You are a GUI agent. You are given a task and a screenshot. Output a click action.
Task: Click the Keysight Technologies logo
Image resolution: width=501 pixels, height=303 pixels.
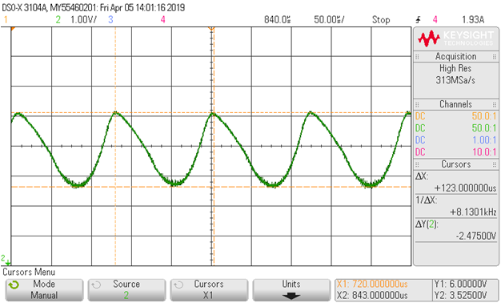pos(456,38)
